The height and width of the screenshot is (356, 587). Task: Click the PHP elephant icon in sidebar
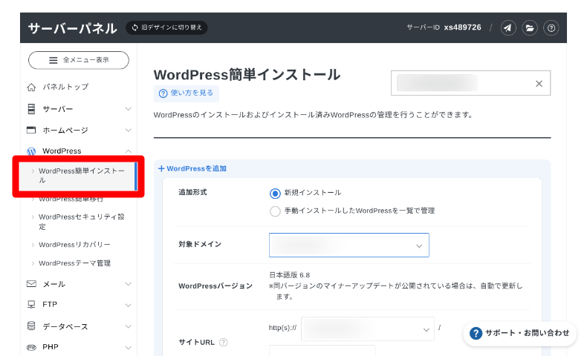31,347
